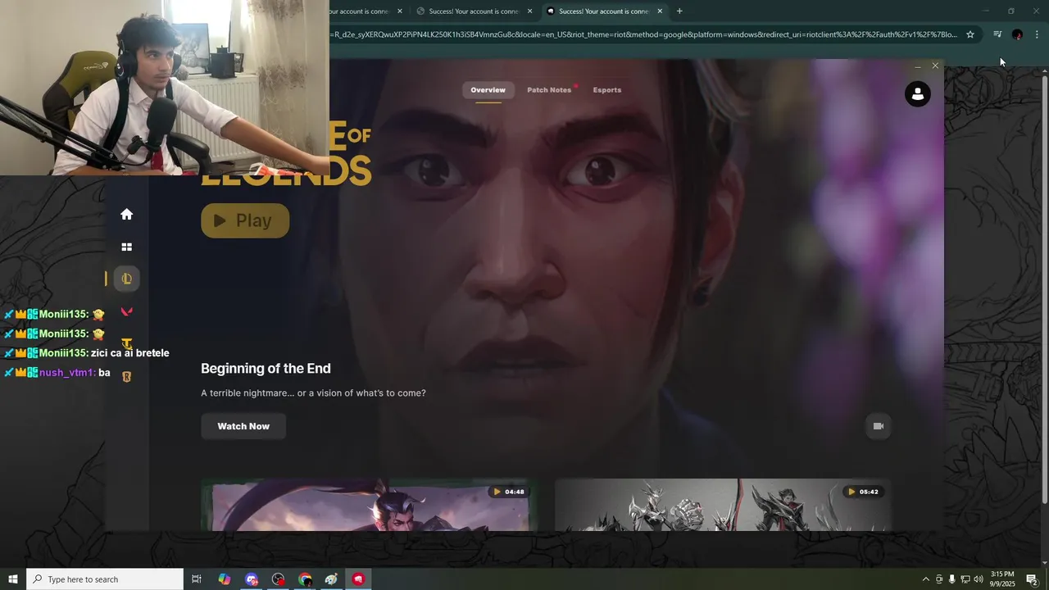This screenshot has width=1049, height=590.
Task: Click the gold Play button
Action: pos(245,220)
